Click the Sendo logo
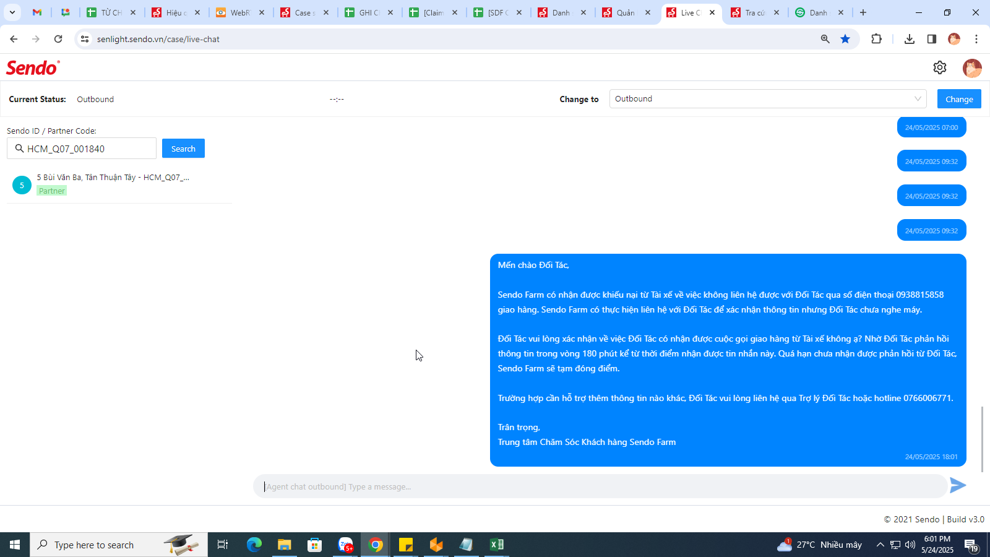The height and width of the screenshot is (557, 990). (x=33, y=67)
